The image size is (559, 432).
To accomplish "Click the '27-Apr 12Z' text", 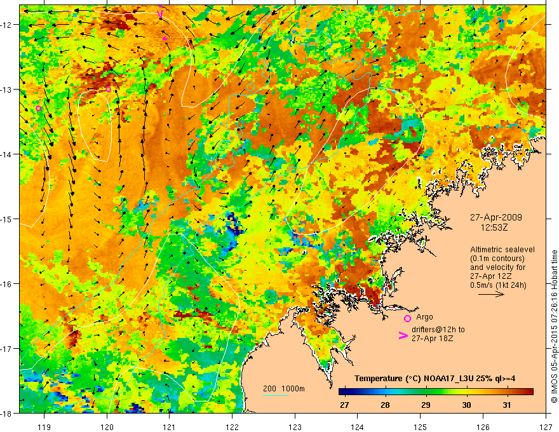I will pos(491,276).
